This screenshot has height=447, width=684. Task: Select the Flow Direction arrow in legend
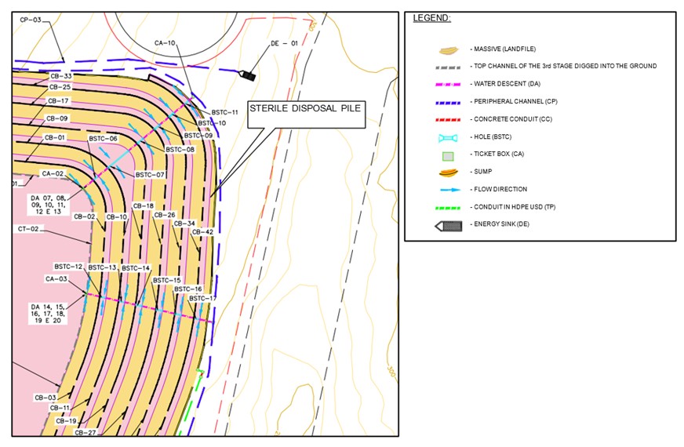(447, 190)
